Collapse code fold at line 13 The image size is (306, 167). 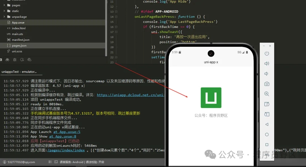coord(116,12)
